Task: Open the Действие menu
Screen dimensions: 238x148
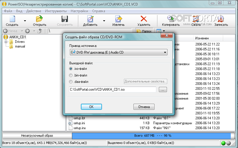Action: coord(34,11)
